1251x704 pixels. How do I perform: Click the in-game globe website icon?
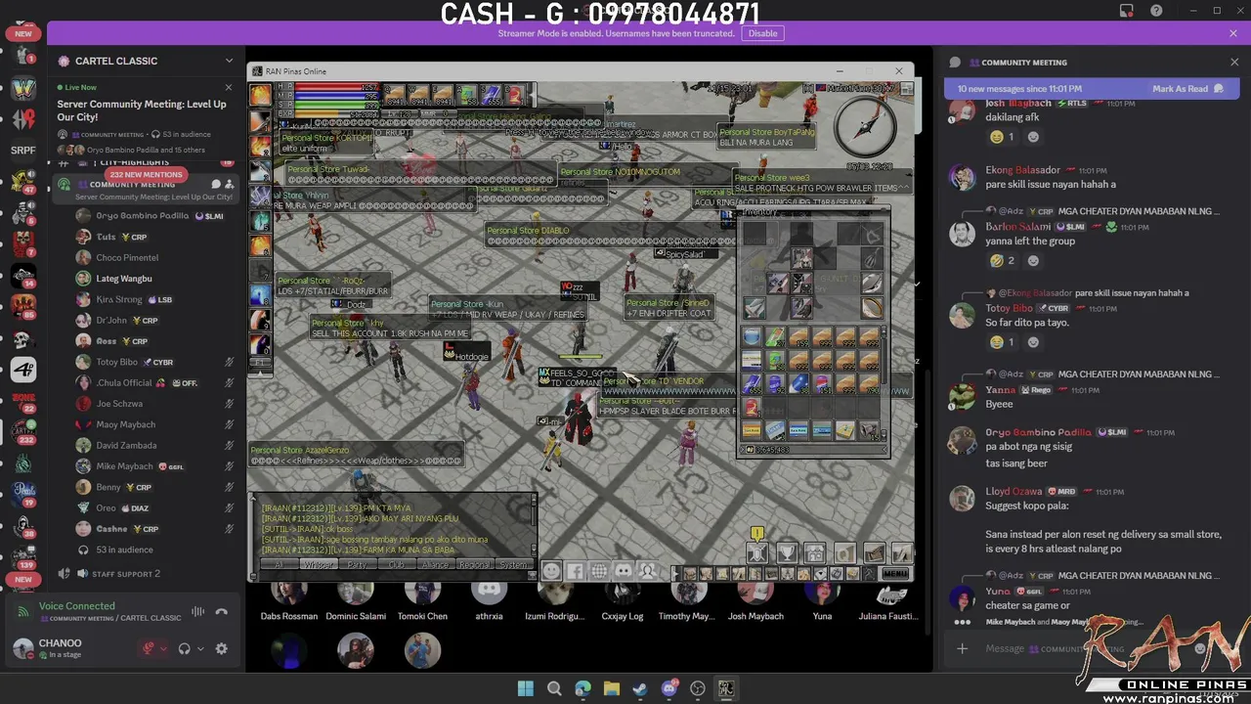pos(599,571)
